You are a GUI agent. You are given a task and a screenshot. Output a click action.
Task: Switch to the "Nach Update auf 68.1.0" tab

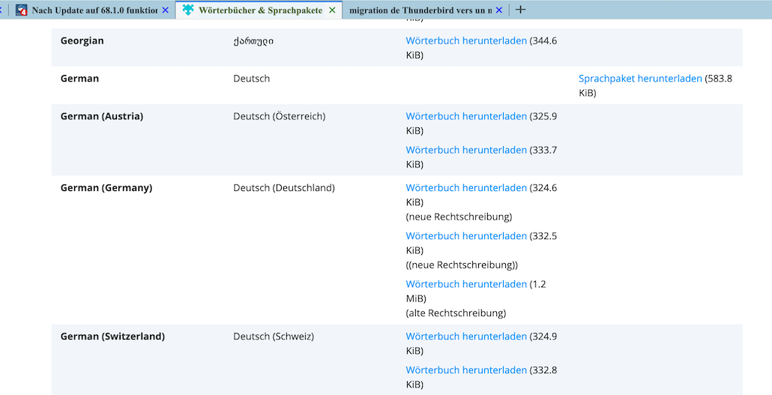(94, 10)
